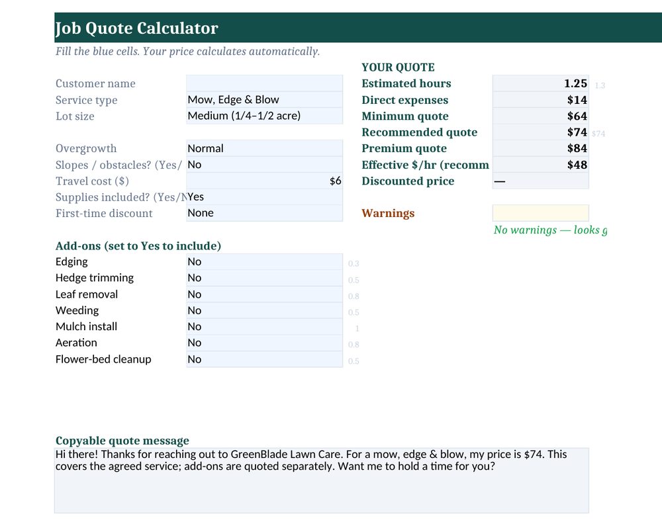
Task: Select the 'No warnings — looks g' text
Action: (x=551, y=230)
